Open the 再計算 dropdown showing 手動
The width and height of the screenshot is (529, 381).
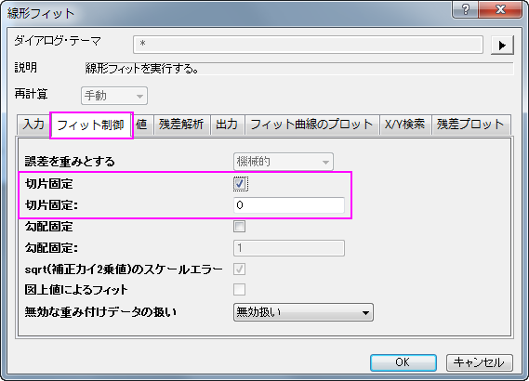click(x=114, y=96)
